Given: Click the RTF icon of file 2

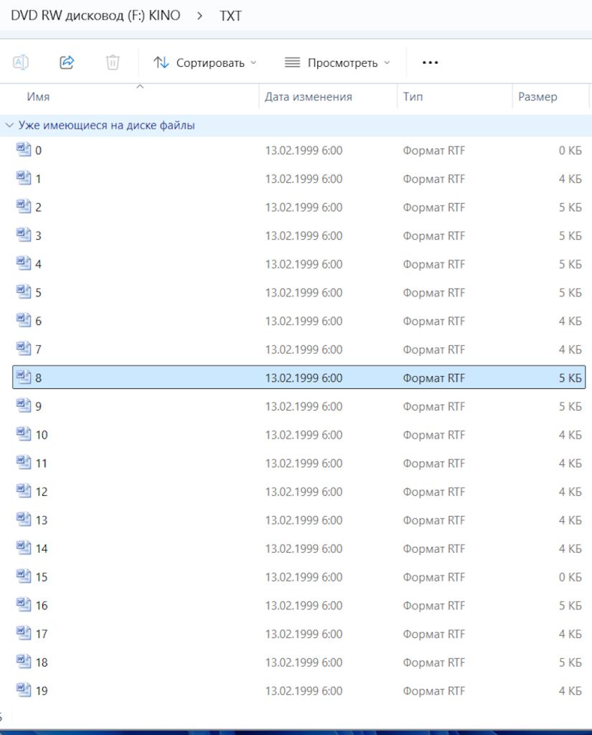Looking at the screenshot, I should [24, 207].
